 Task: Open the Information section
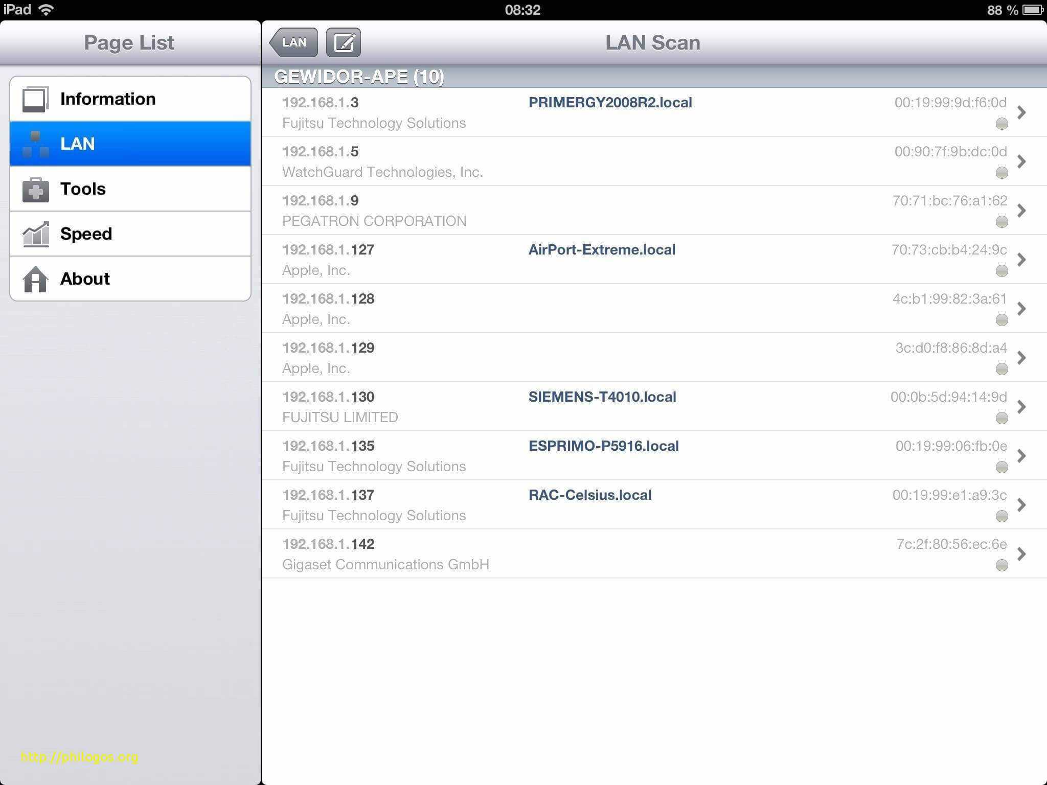(x=132, y=98)
